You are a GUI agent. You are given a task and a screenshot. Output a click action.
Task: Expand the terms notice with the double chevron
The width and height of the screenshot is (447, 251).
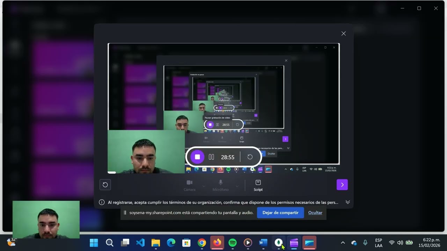348,202
